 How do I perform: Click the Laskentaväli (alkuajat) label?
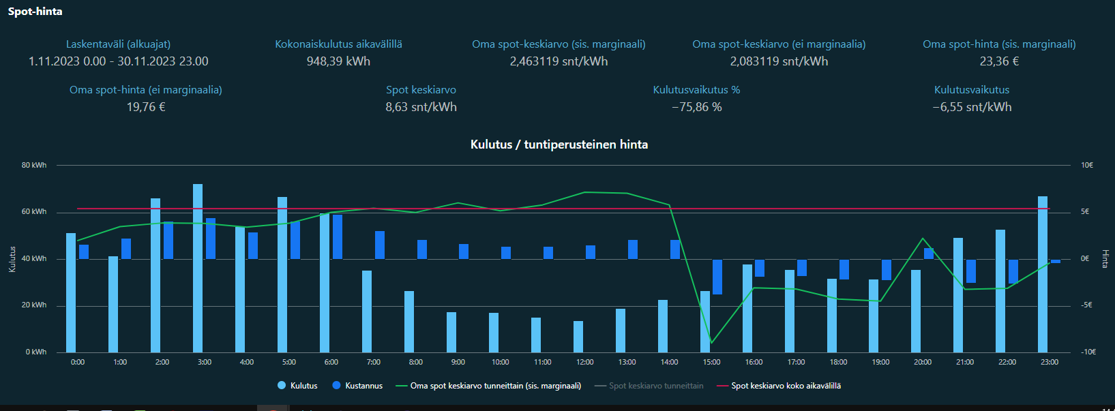click(118, 44)
